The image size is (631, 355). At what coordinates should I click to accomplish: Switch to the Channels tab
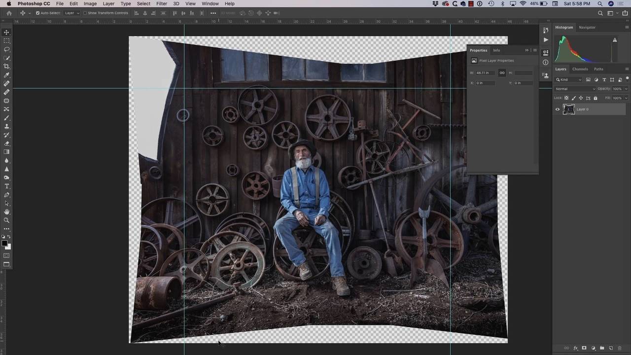pos(580,69)
